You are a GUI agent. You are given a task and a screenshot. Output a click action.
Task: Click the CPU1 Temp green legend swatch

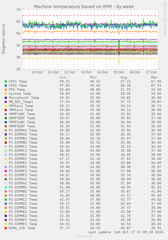tap(6, 81)
